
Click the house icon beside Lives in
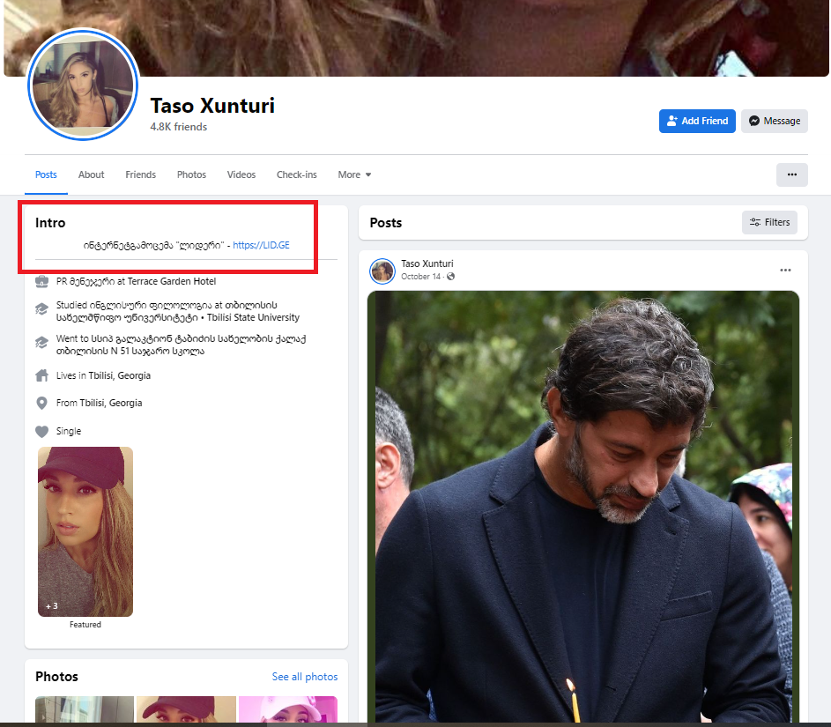coord(42,375)
